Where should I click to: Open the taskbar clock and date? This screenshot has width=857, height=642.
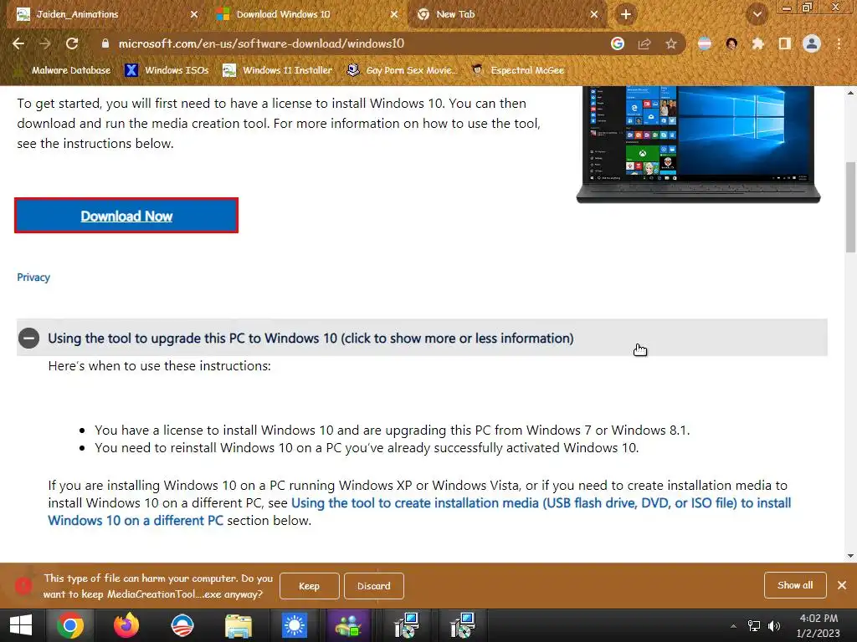819,625
